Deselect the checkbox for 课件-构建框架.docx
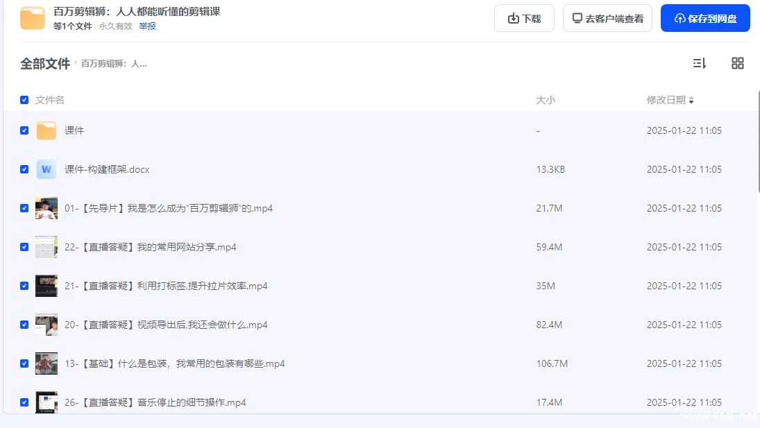 point(24,169)
